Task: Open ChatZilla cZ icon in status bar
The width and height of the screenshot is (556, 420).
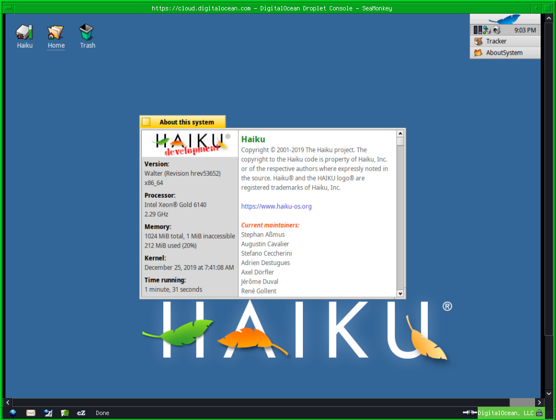Action: (81, 413)
